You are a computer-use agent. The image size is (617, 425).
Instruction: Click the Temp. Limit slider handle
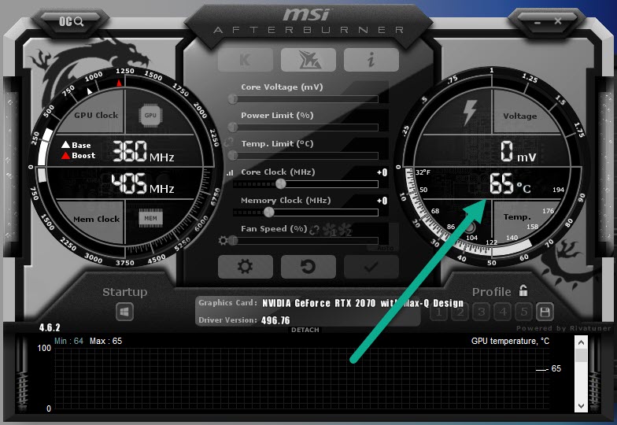pos(233,156)
